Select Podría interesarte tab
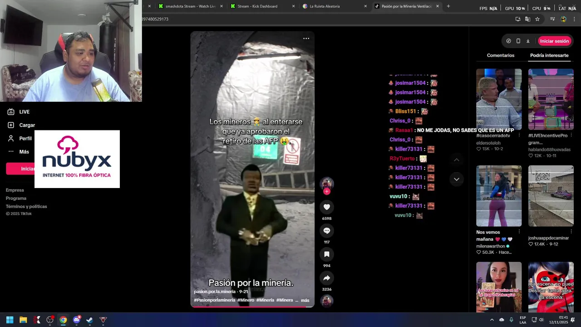 [549, 55]
